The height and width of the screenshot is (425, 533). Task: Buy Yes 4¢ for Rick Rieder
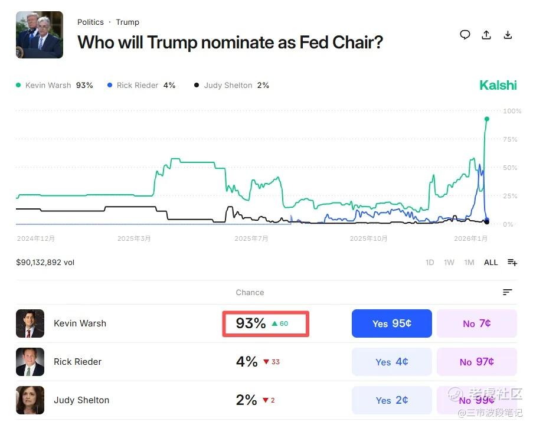pos(391,362)
